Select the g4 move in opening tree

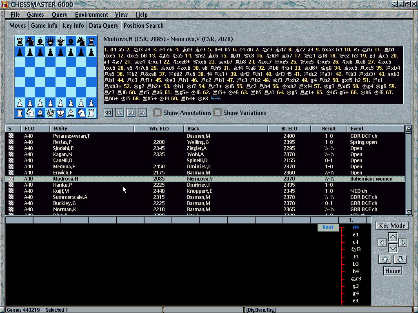[356, 293]
